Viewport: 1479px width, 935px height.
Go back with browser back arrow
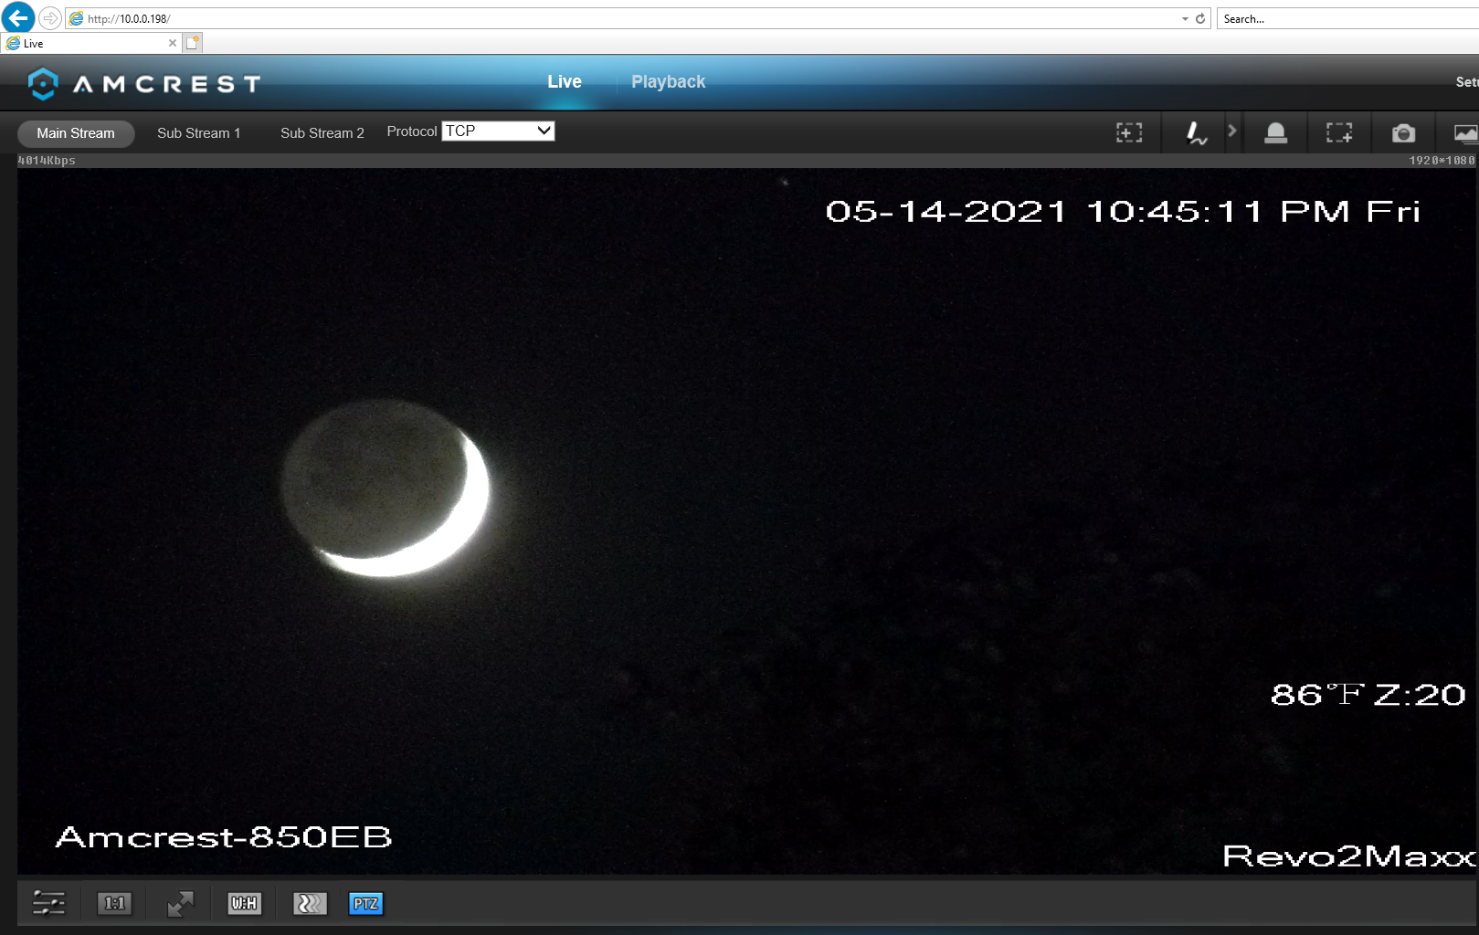[x=18, y=17]
